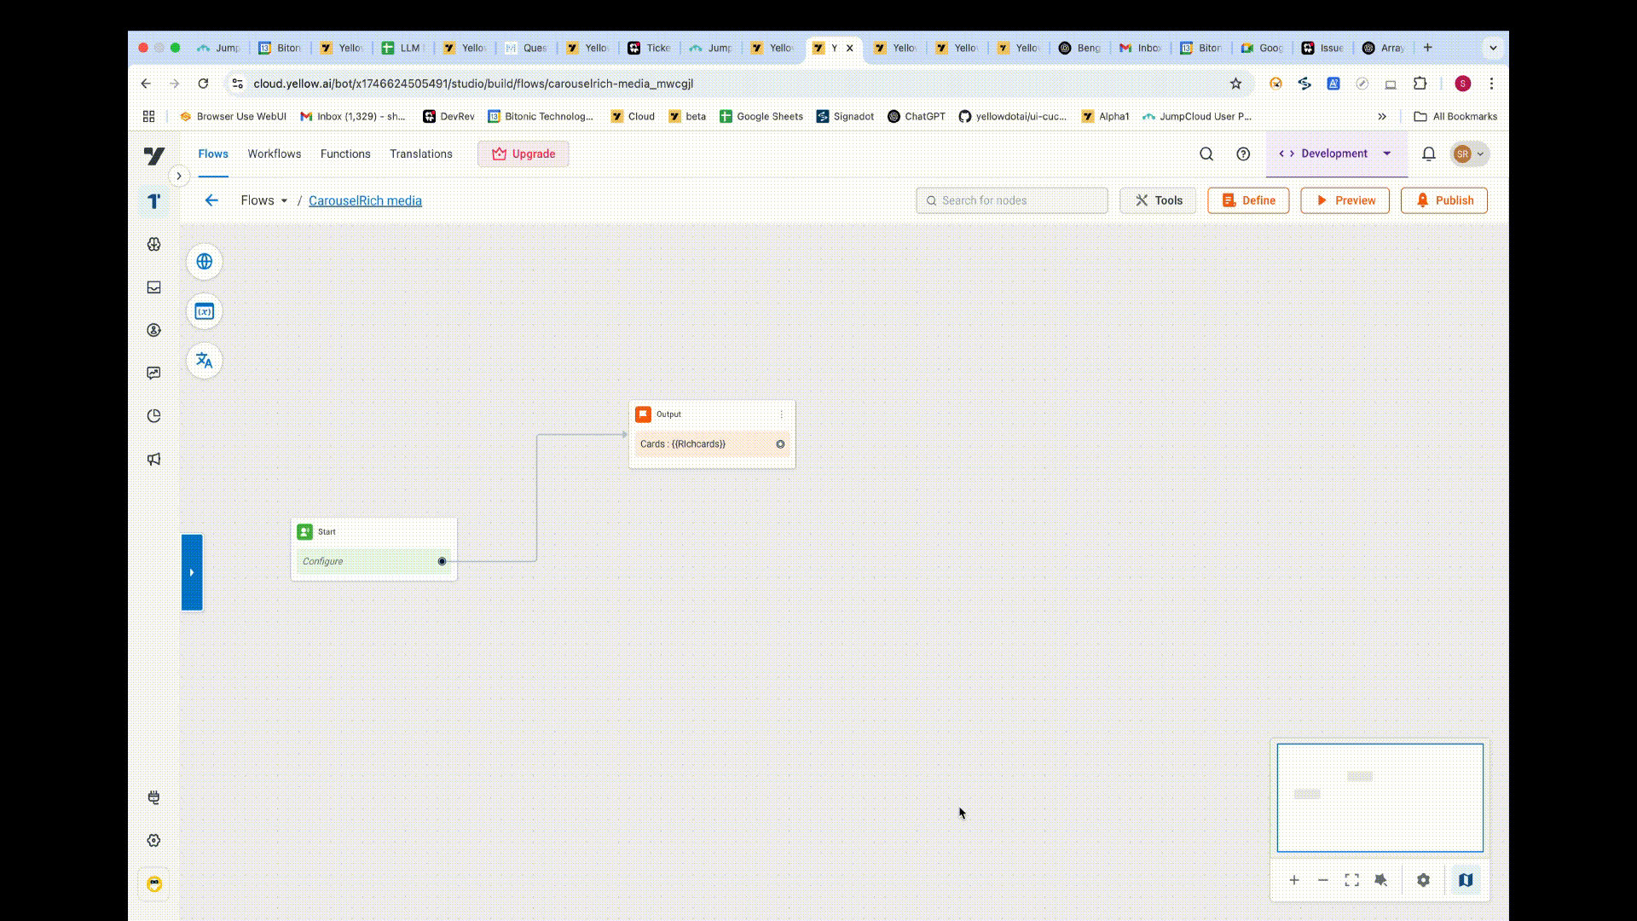Open the chat analytics sidebar icon
The height and width of the screenshot is (921, 1637).
(154, 373)
